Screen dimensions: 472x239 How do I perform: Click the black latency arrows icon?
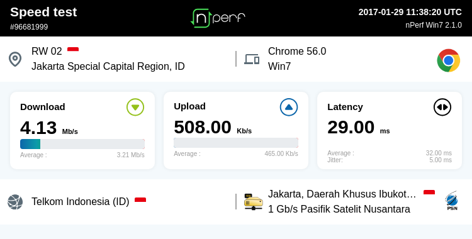[442, 107]
